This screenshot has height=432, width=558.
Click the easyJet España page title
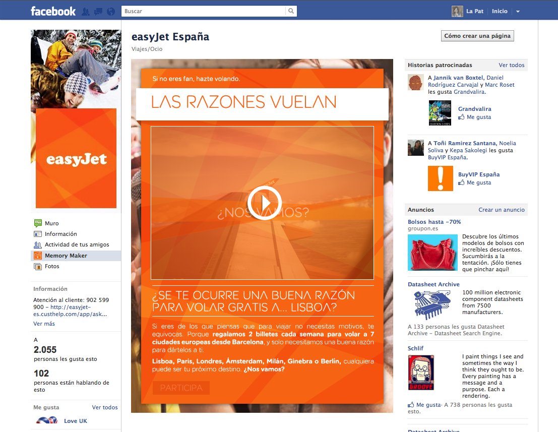click(170, 37)
